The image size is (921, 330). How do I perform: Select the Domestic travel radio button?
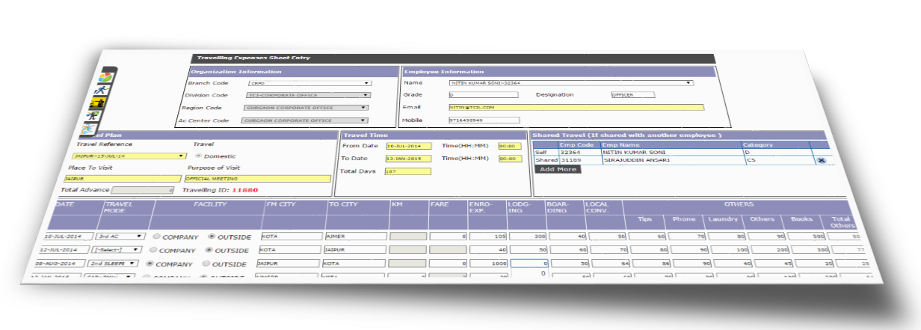click(198, 156)
